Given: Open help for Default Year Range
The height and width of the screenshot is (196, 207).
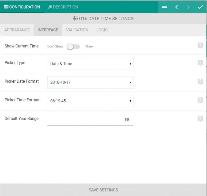Looking at the screenshot, I should click(x=200, y=119).
